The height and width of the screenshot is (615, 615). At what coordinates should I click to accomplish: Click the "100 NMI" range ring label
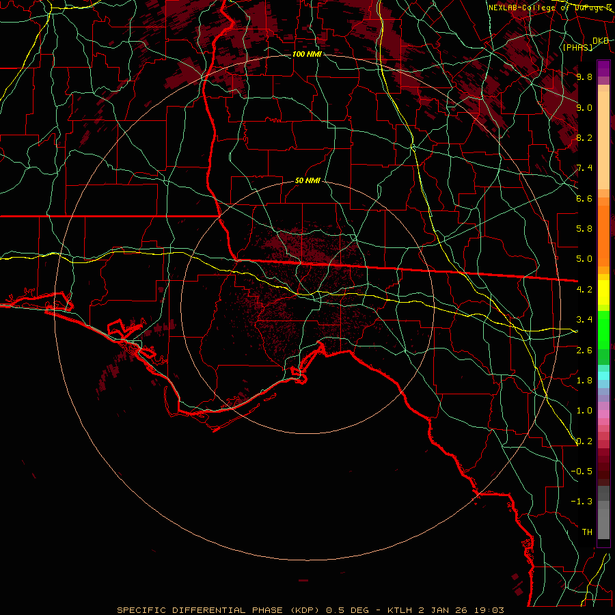[307, 54]
